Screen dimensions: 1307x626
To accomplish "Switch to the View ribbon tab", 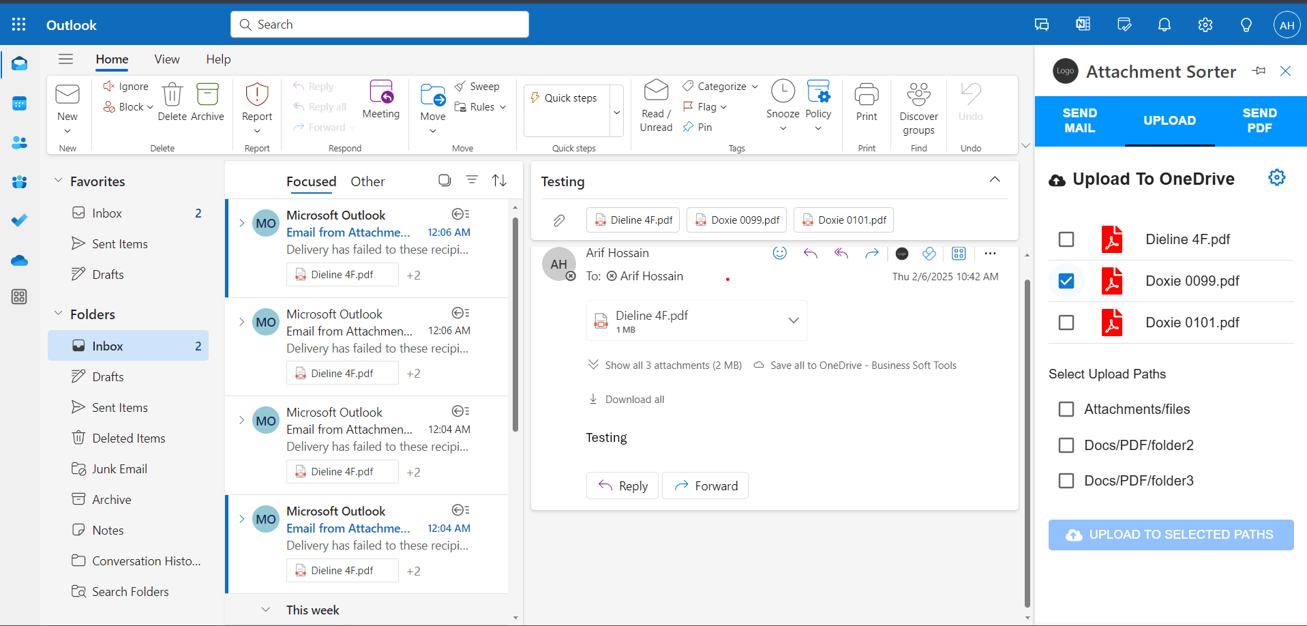I will 167,59.
